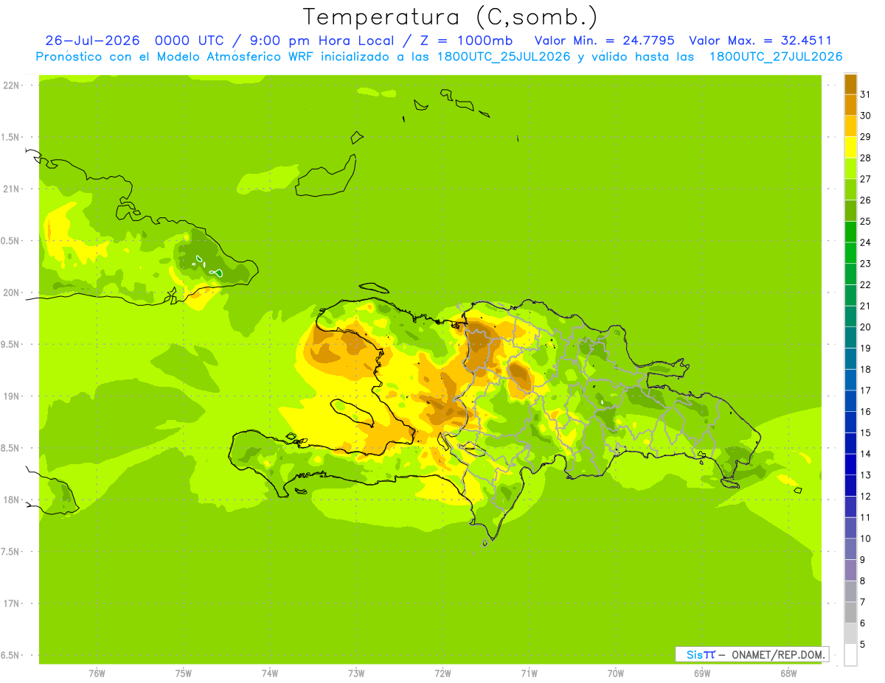The height and width of the screenshot is (683, 885).
Task: Click "Valor Min. = 24.7795" text
Action: (x=604, y=41)
